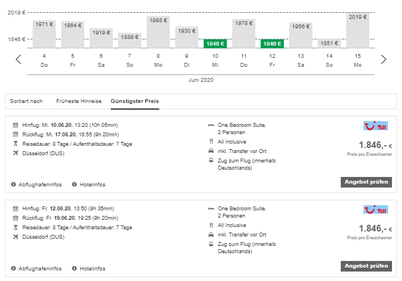Click the TUI logo in second offer
Viewport: 402px width, 281px height.
[x=376, y=210]
